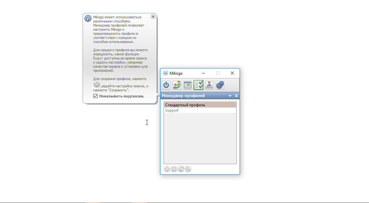Select the "Support" profile row
The image size is (369, 203).
click(200, 110)
